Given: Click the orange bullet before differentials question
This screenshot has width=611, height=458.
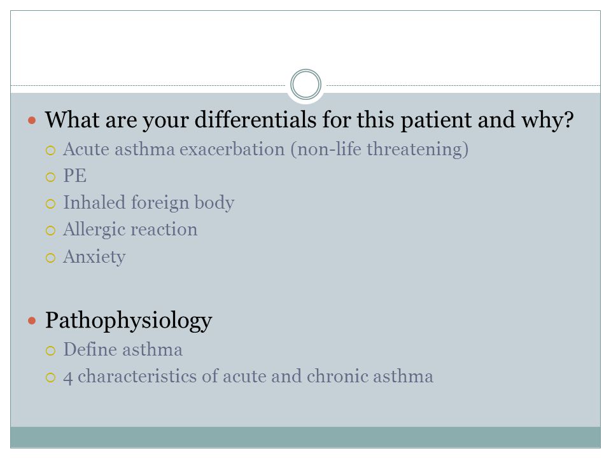Looking at the screenshot, I should pyautogui.click(x=32, y=120).
